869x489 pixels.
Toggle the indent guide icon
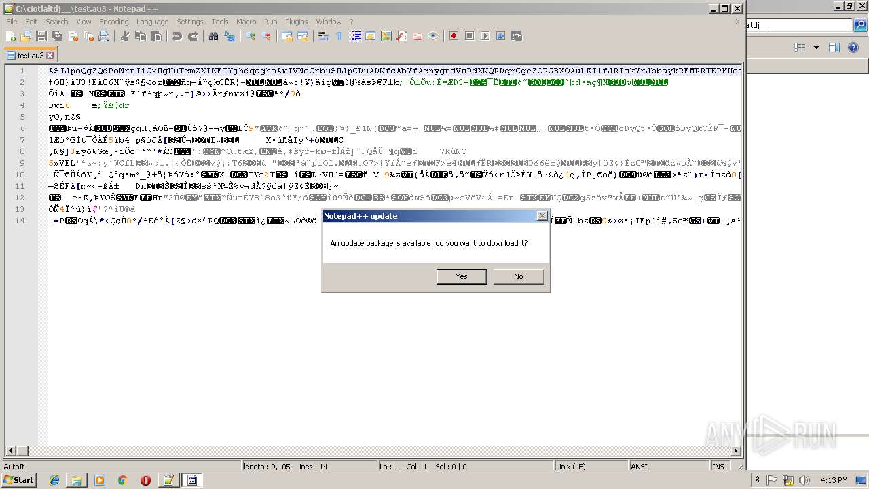(355, 36)
